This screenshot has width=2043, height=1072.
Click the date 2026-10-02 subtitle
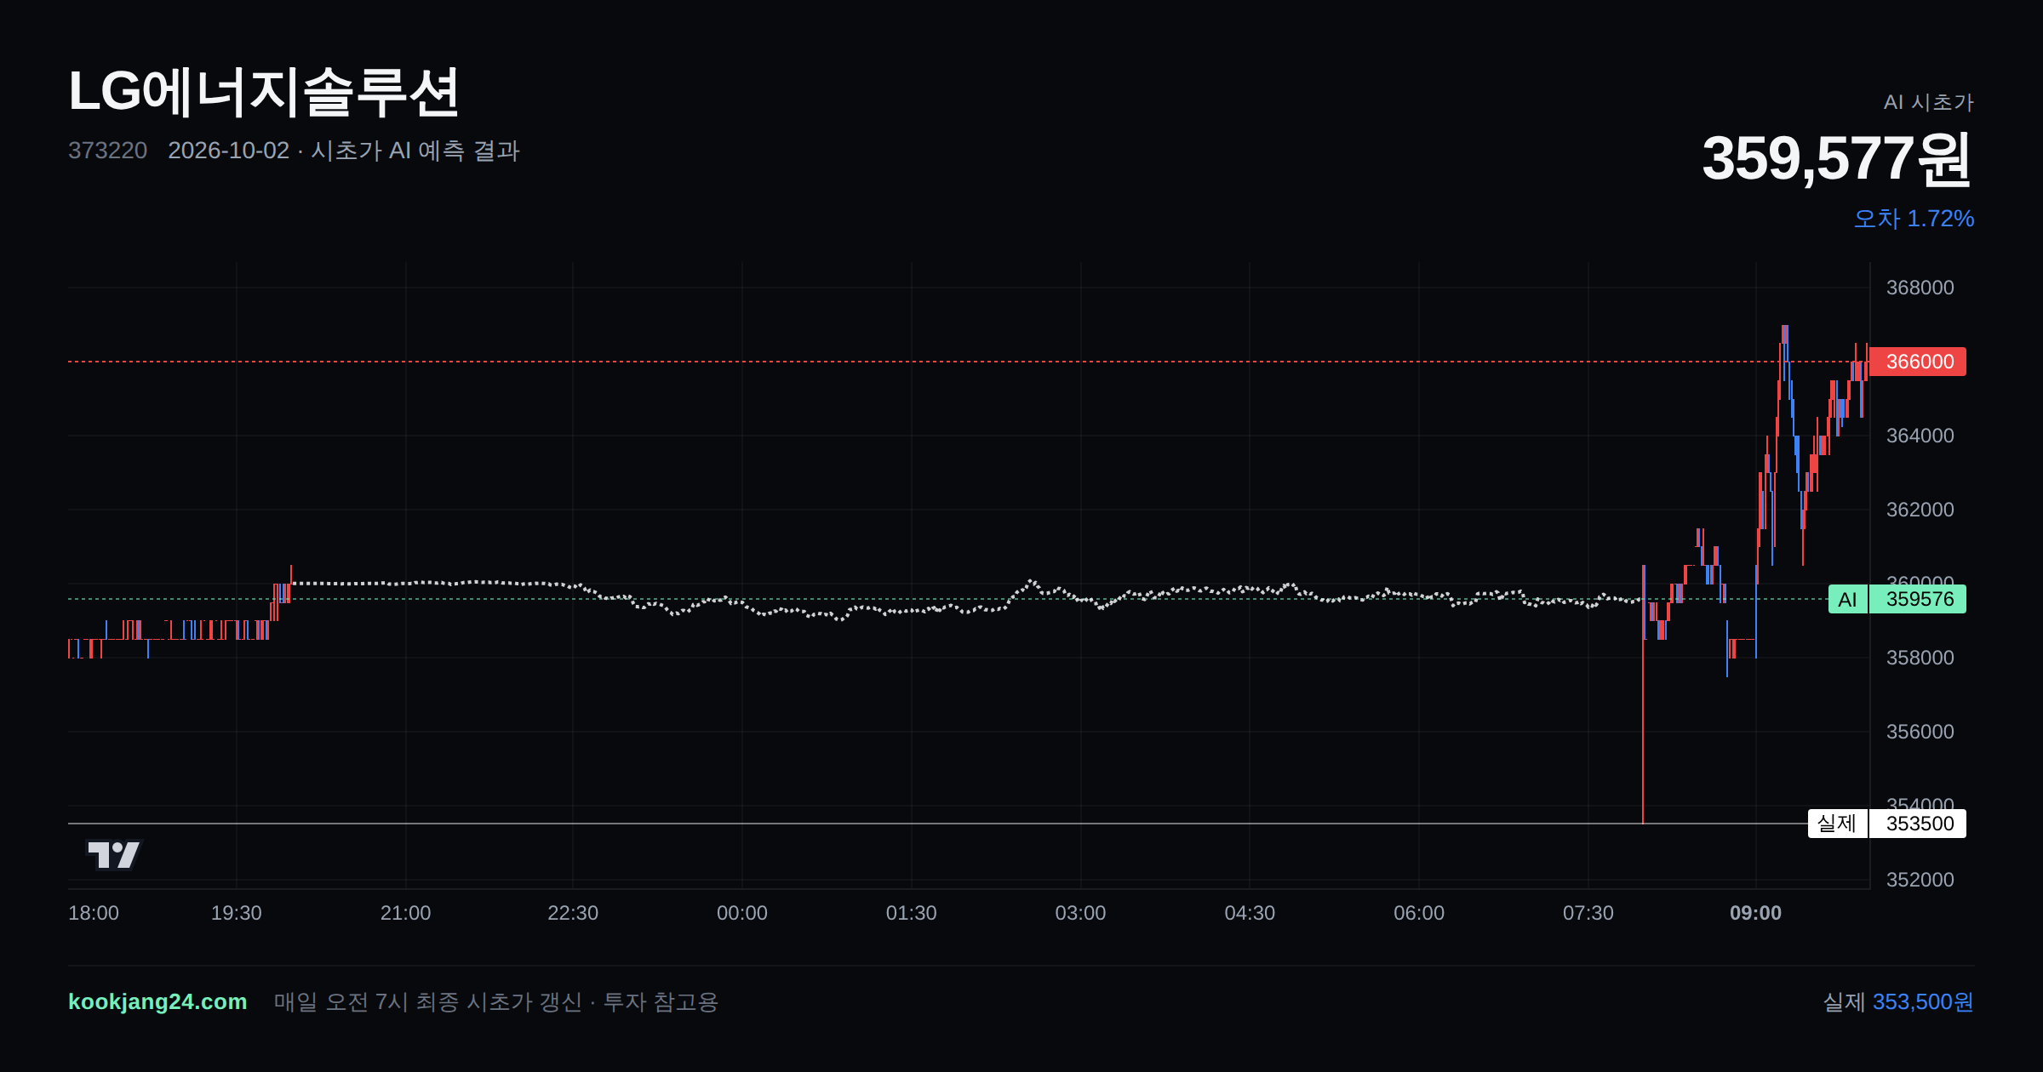(344, 151)
